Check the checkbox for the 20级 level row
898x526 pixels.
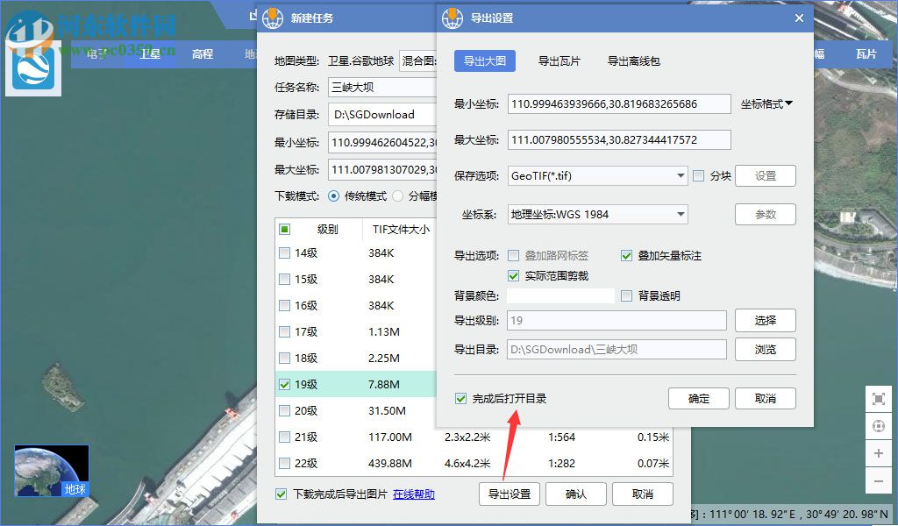point(284,410)
